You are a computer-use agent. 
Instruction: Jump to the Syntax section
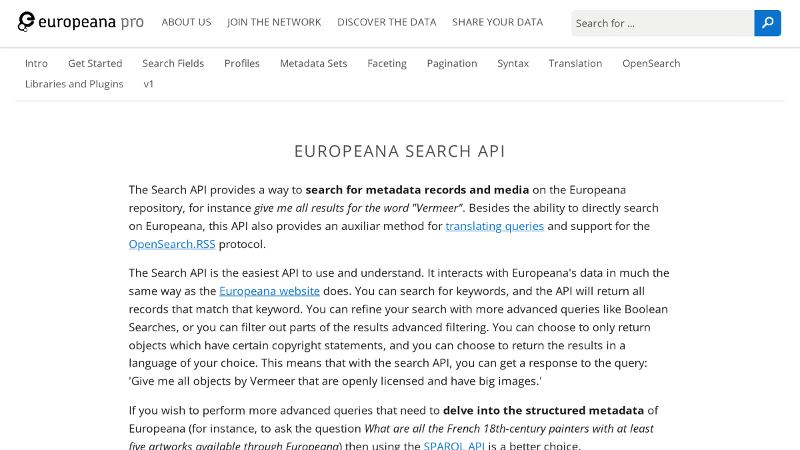(513, 63)
